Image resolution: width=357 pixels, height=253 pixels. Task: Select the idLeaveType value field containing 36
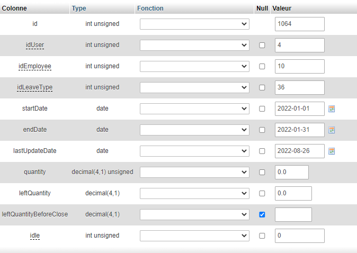click(299, 87)
